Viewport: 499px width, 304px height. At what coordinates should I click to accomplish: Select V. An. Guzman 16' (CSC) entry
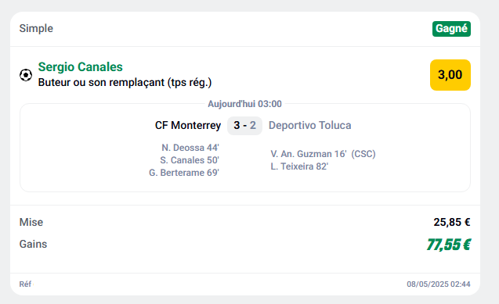(323, 154)
